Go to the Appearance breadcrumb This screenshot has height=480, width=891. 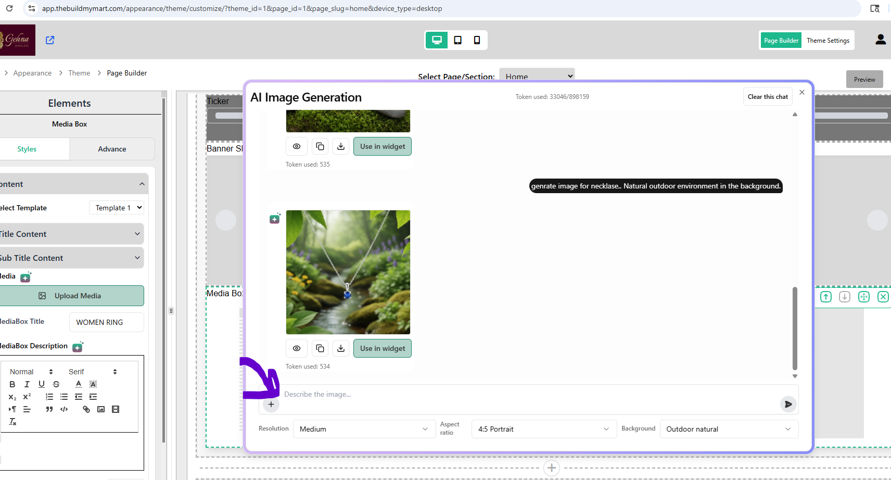tap(32, 73)
